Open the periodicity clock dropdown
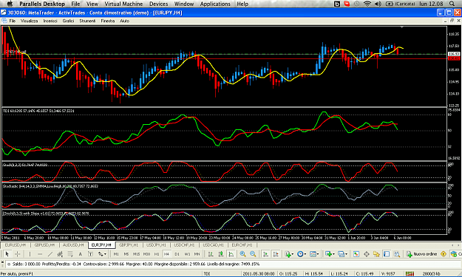The image size is (462, 277). [302, 254]
